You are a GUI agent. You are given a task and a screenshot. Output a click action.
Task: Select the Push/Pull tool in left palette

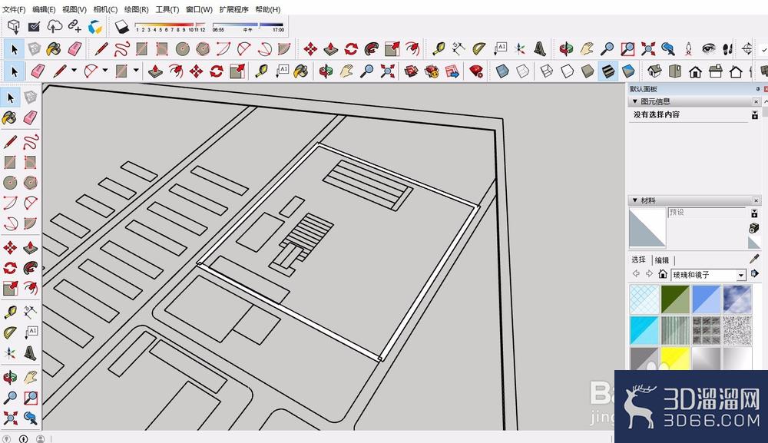pyautogui.click(x=31, y=247)
